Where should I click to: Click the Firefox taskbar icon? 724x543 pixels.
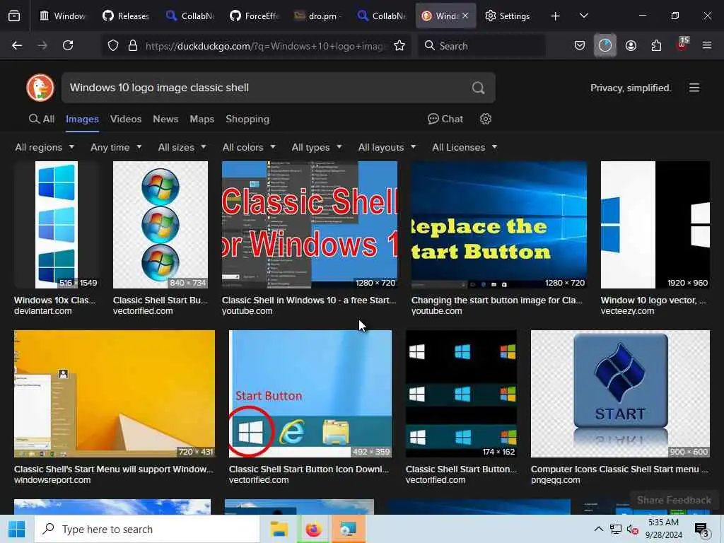(313, 529)
